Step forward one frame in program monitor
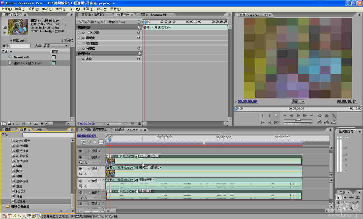The width and height of the screenshot is (363, 219). point(305,116)
